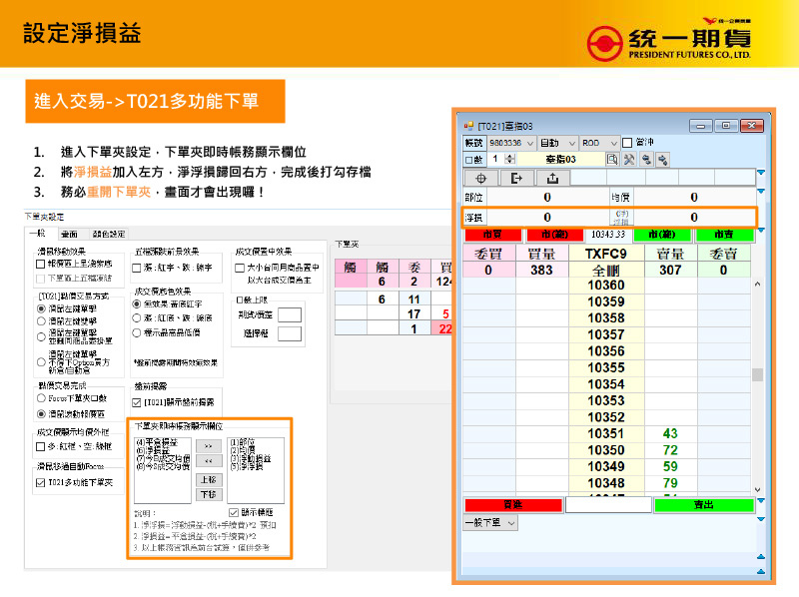Click the 上移 button
The width and height of the screenshot is (799, 597).
coord(209,480)
